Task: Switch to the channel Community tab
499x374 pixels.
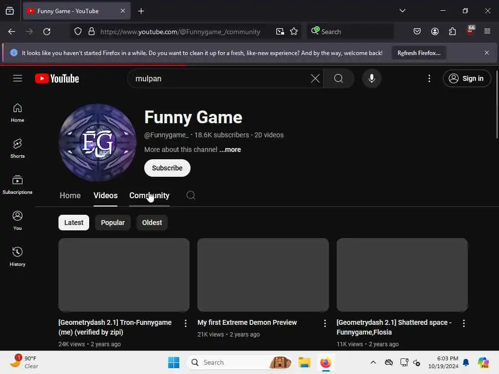Action: (149, 196)
